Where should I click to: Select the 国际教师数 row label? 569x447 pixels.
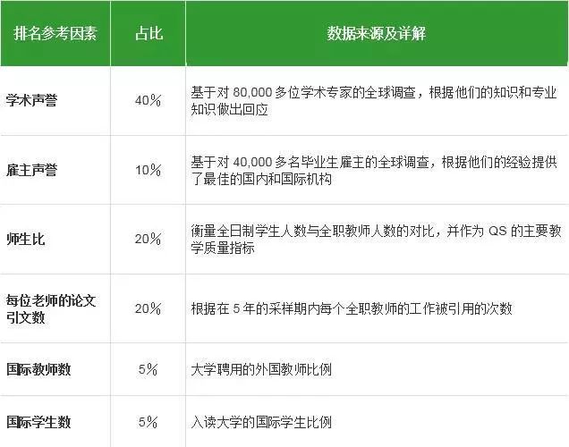pyautogui.click(x=38, y=368)
